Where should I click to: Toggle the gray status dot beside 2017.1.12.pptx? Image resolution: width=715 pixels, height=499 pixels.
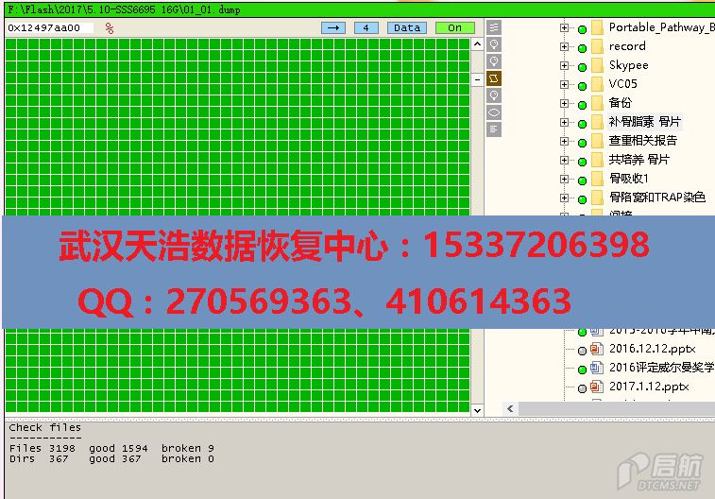click(x=582, y=387)
